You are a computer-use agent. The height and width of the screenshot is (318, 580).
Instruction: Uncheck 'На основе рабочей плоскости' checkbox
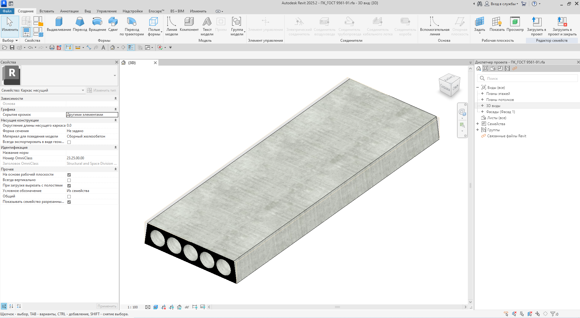[69, 175]
